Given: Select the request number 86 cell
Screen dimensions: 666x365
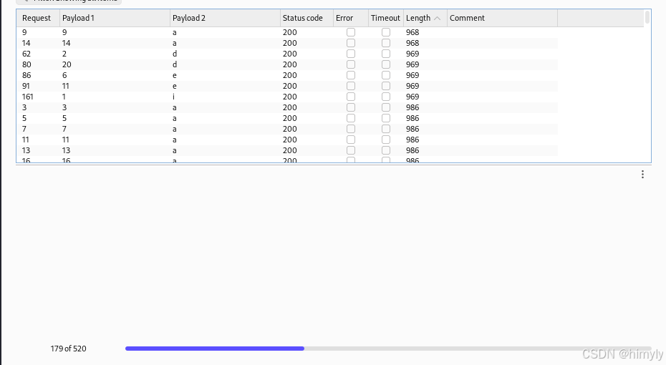Looking at the screenshot, I should [x=26, y=75].
